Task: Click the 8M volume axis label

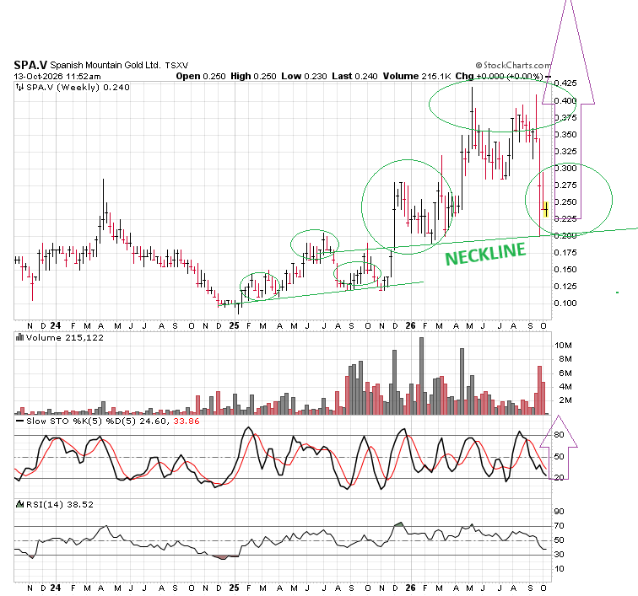Action: pyautogui.click(x=565, y=358)
